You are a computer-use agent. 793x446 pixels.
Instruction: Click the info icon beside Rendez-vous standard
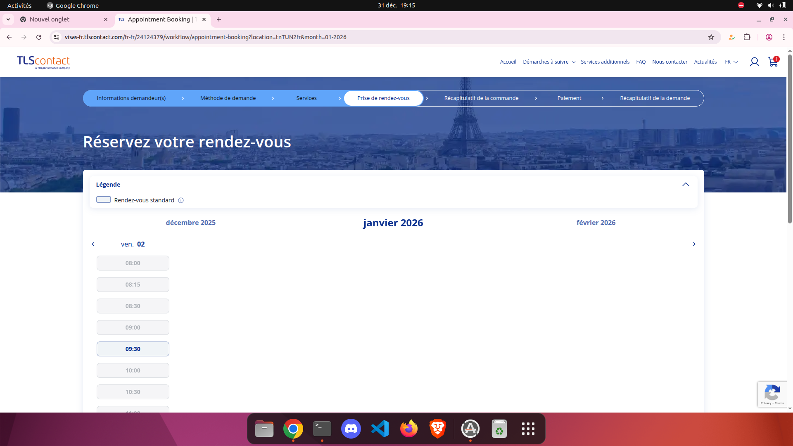(181, 200)
